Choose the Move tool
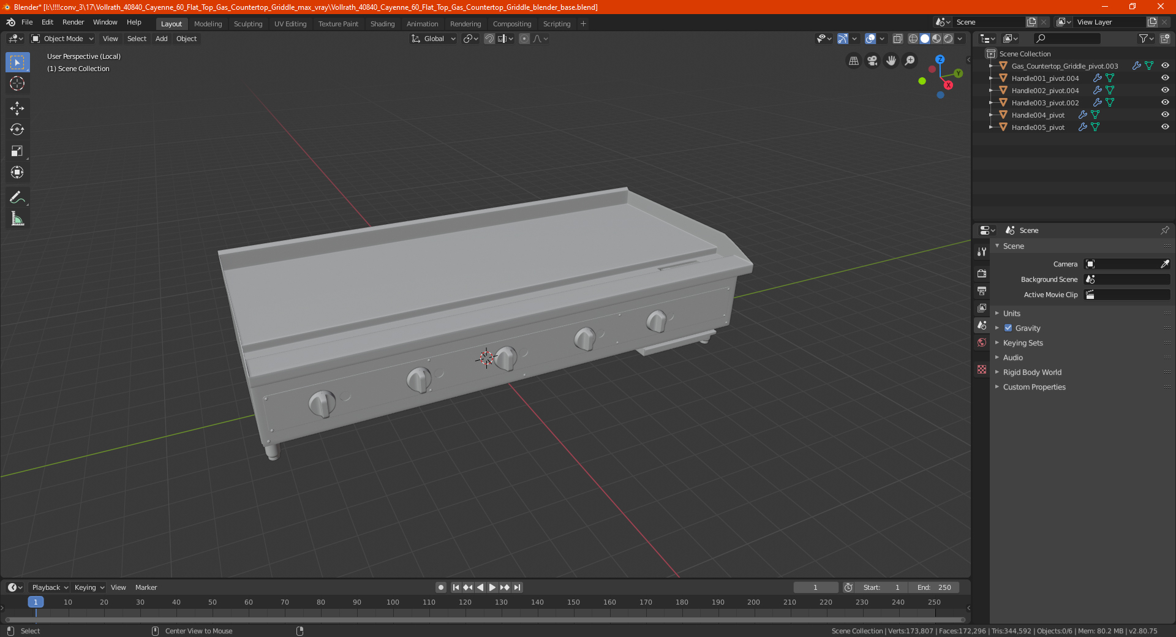Image resolution: width=1176 pixels, height=637 pixels. point(17,108)
